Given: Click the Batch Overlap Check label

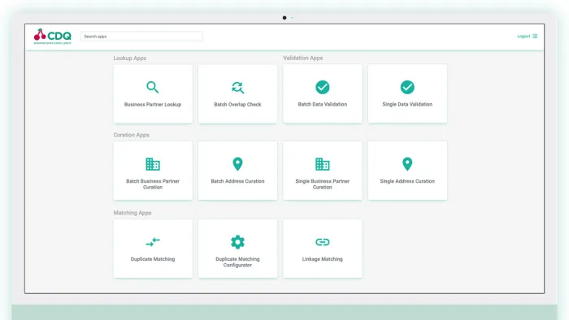Looking at the screenshot, I should 237,105.
